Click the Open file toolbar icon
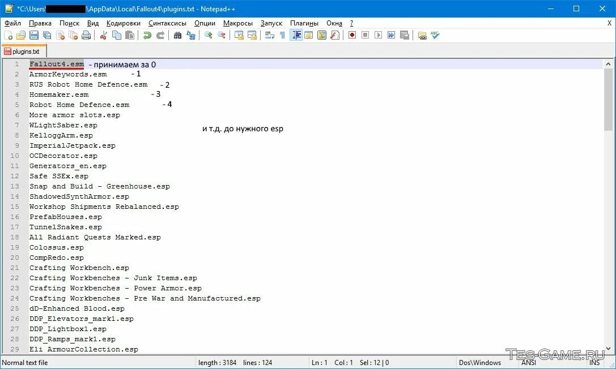616x369 pixels. [21, 35]
